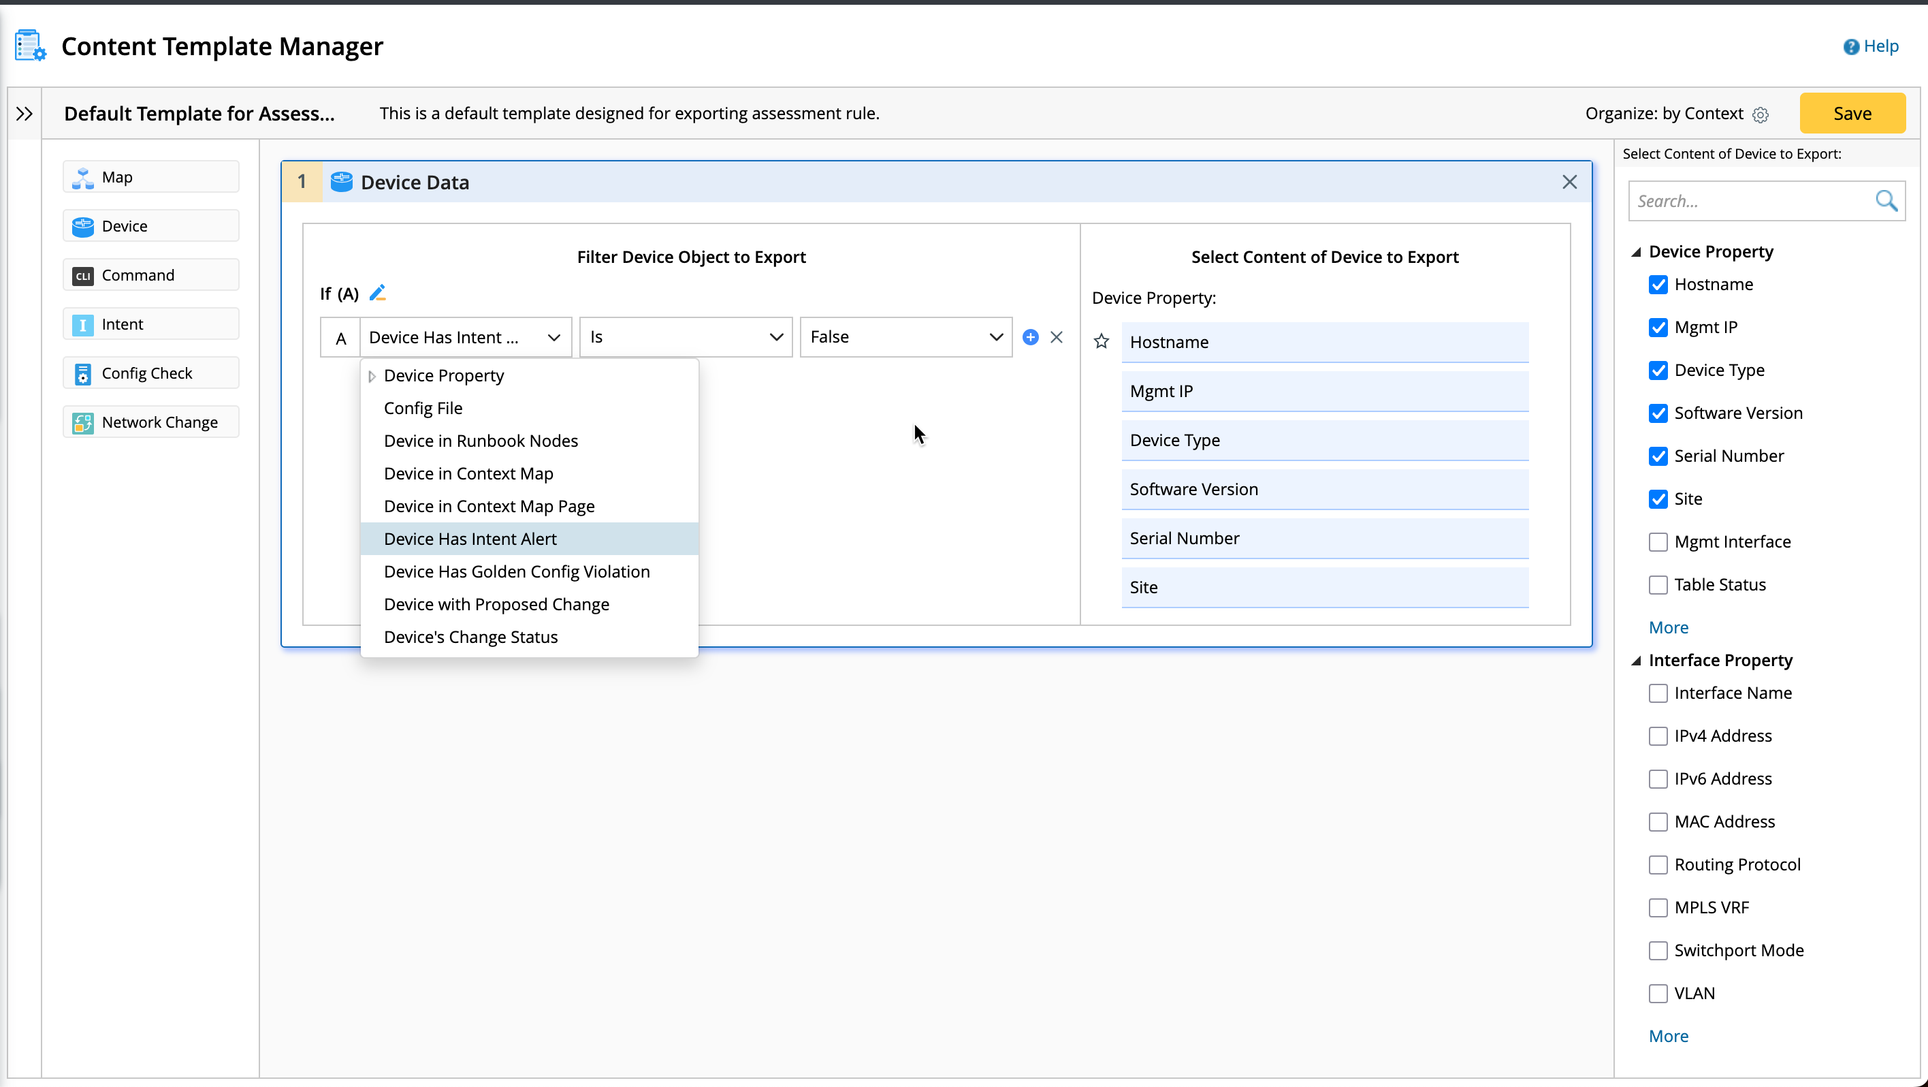1928x1087 pixels.
Task: Check the IPv4 Address checkbox
Action: 1658,736
